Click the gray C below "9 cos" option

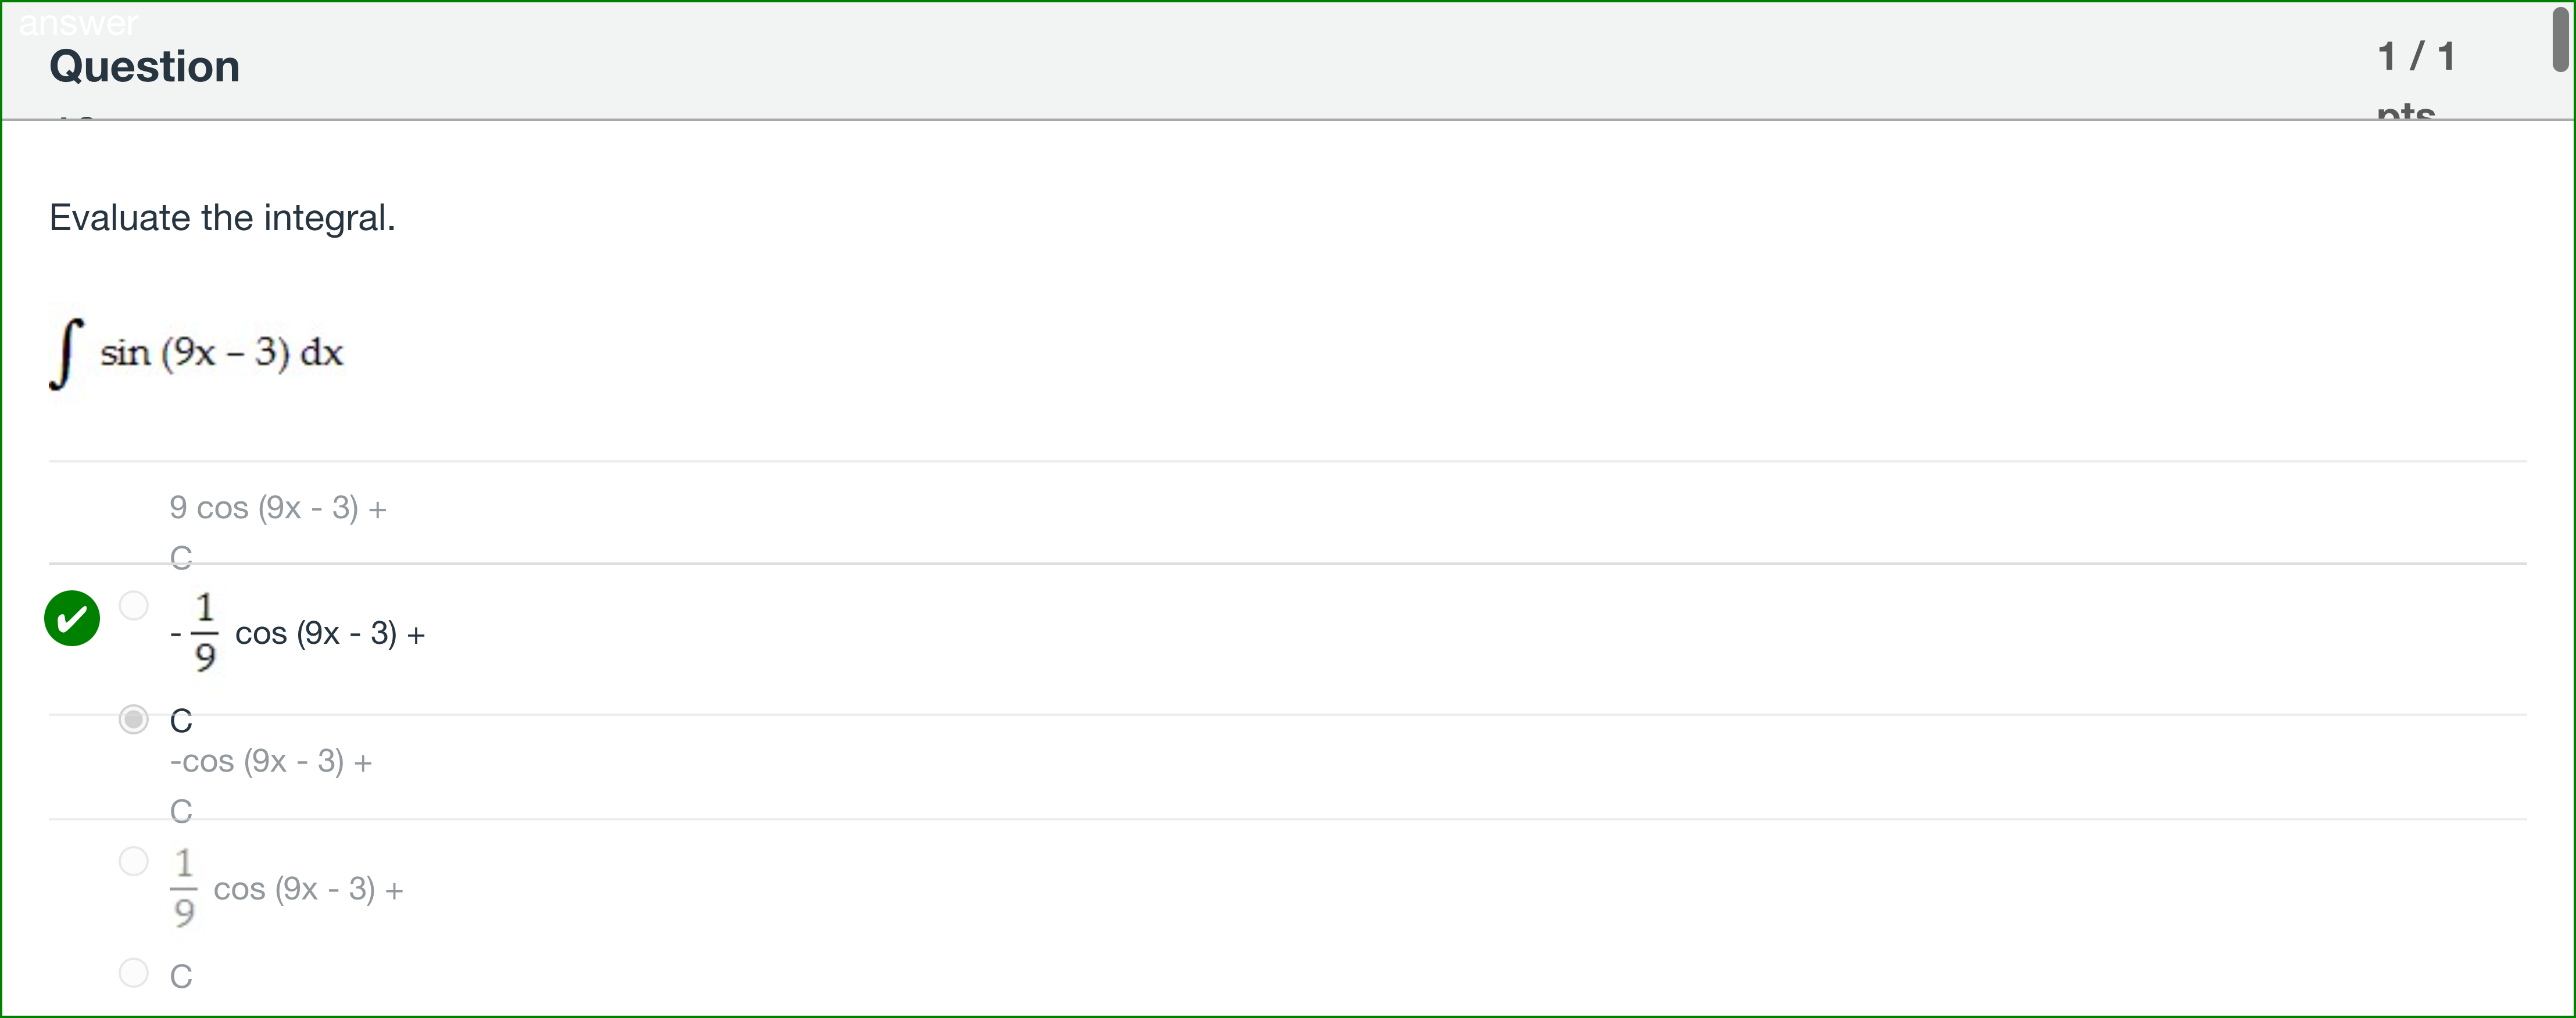click(x=180, y=557)
